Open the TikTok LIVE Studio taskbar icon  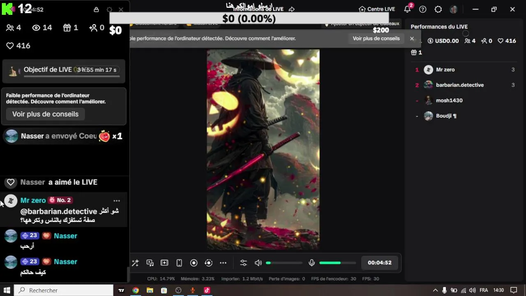pyautogui.click(x=207, y=290)
